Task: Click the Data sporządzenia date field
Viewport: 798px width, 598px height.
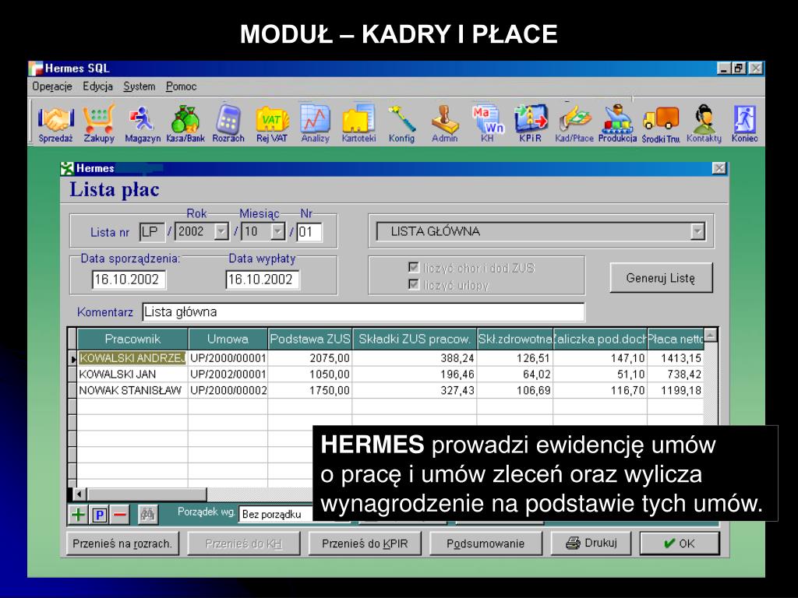Action: [129, 280]
